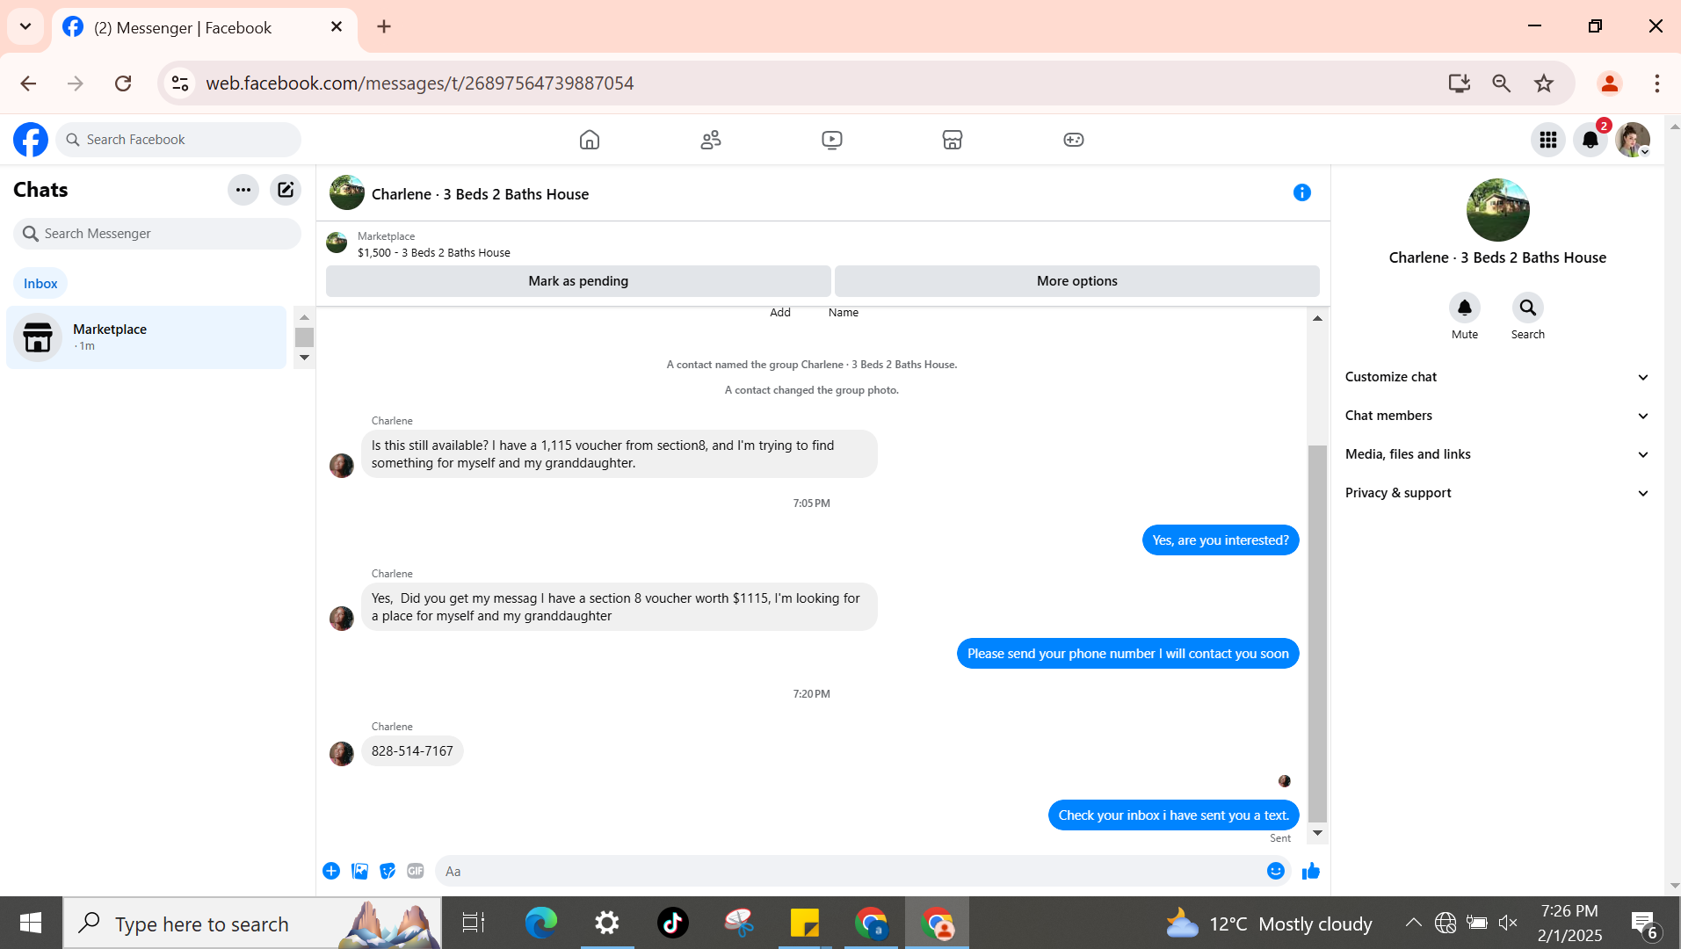Expand Privacy & support section
Viewport: 1681px width, 949px height.
click(1496, 493)
